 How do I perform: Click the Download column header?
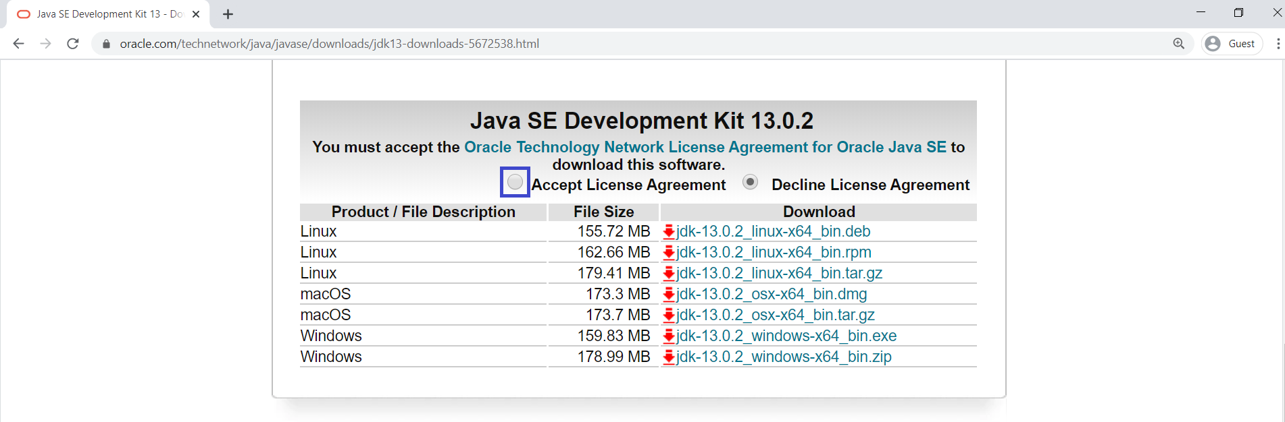click(819, 212)
